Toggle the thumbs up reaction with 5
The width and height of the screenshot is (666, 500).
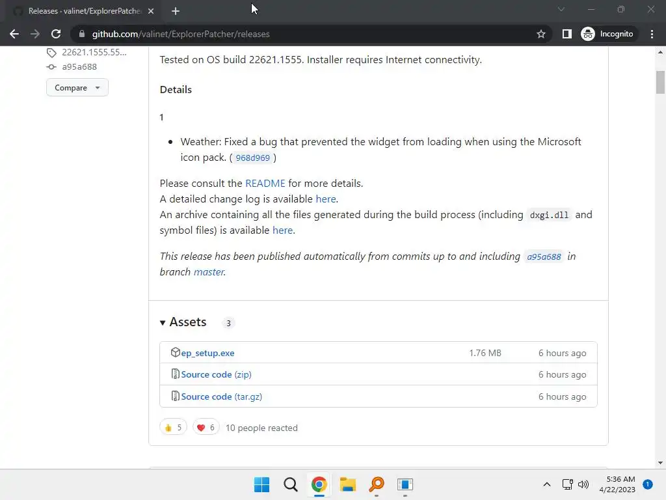point(173,427)
